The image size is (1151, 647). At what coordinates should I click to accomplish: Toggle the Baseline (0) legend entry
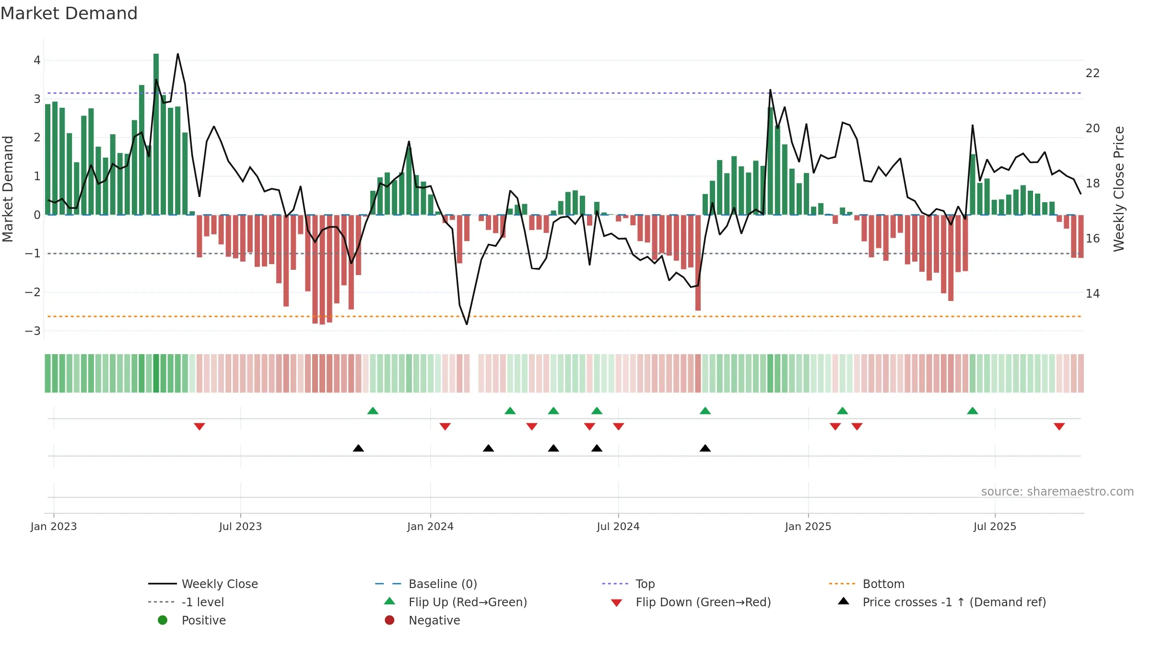tap(426, 584)
